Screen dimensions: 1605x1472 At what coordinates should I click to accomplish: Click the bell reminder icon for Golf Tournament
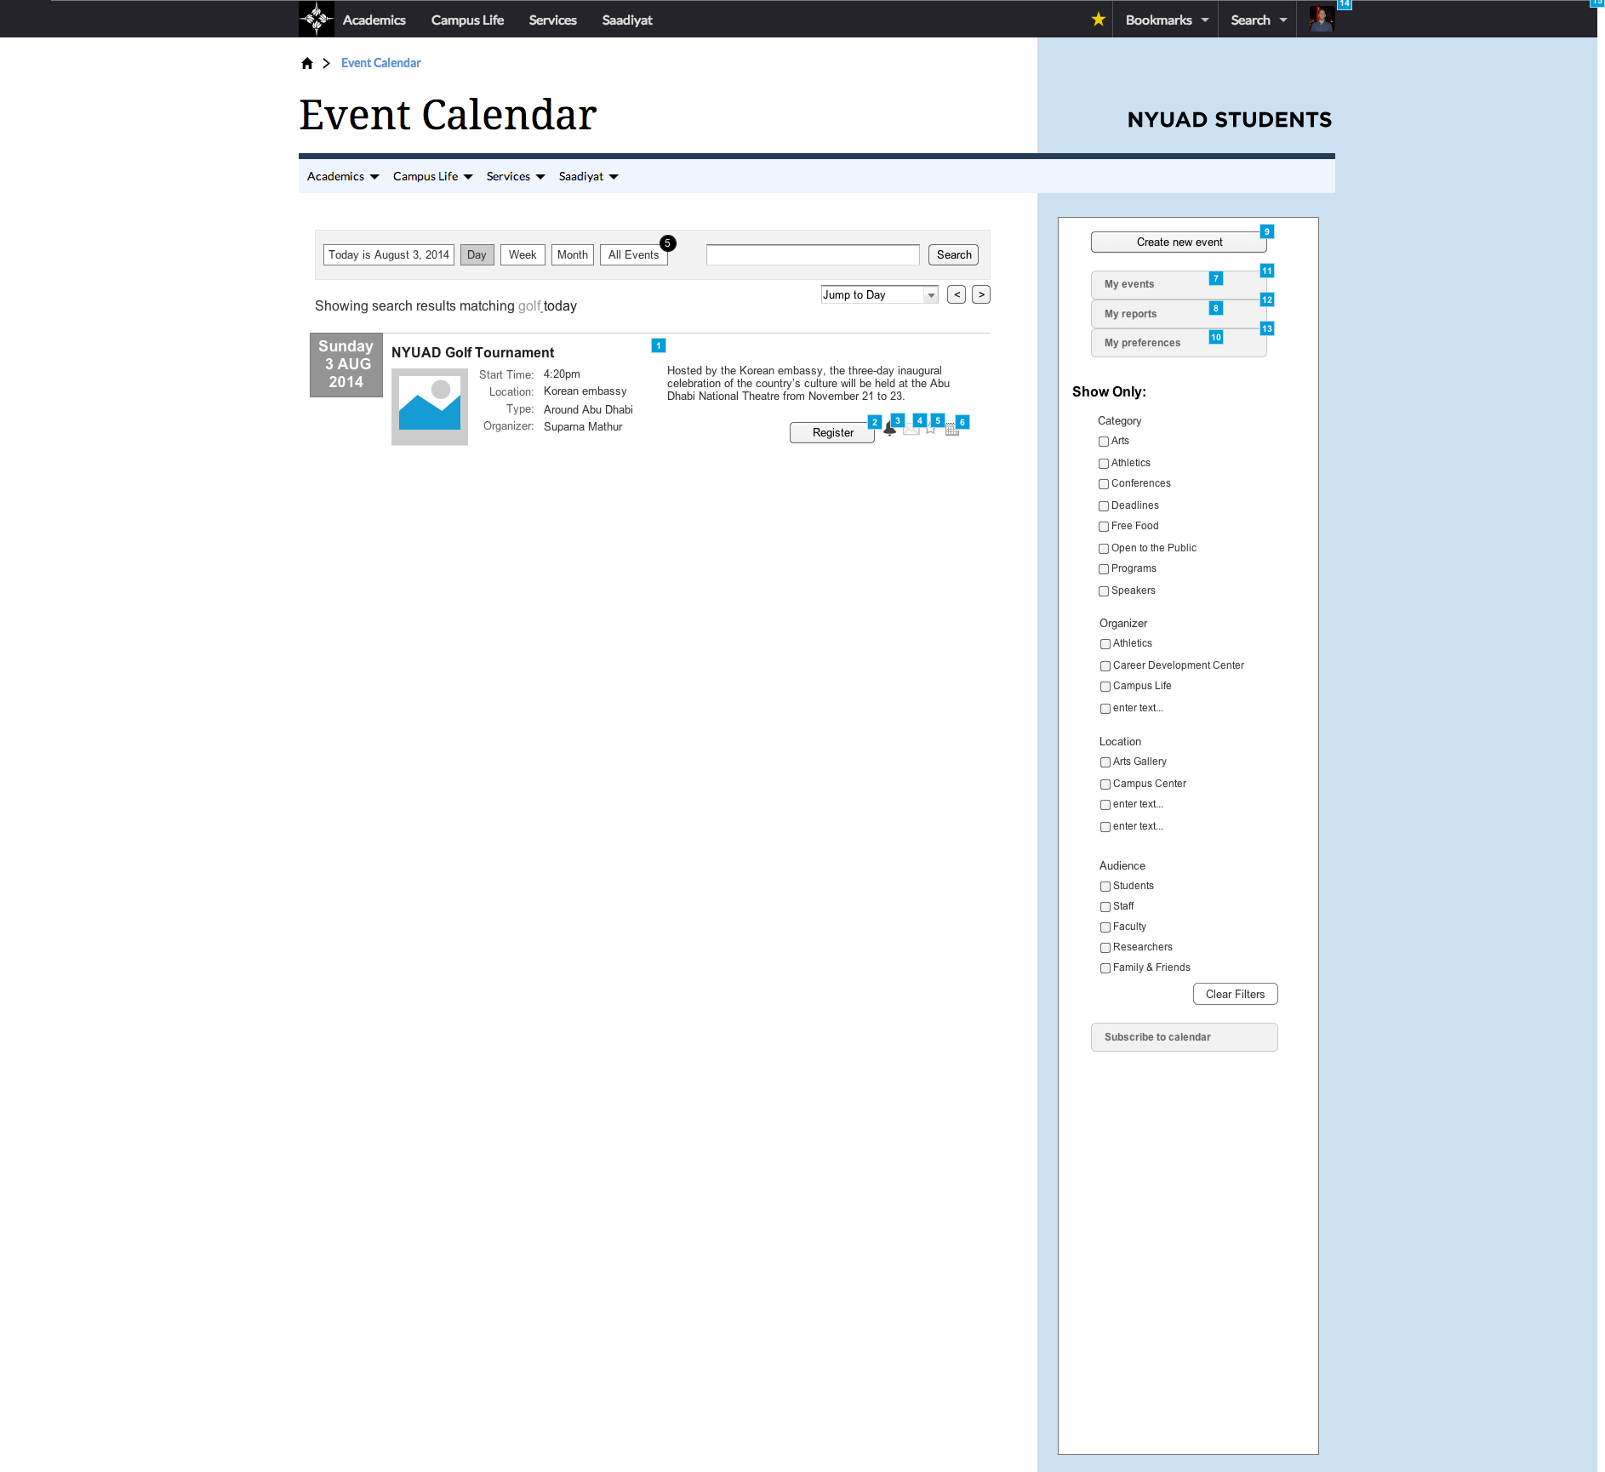click(889, 429)
